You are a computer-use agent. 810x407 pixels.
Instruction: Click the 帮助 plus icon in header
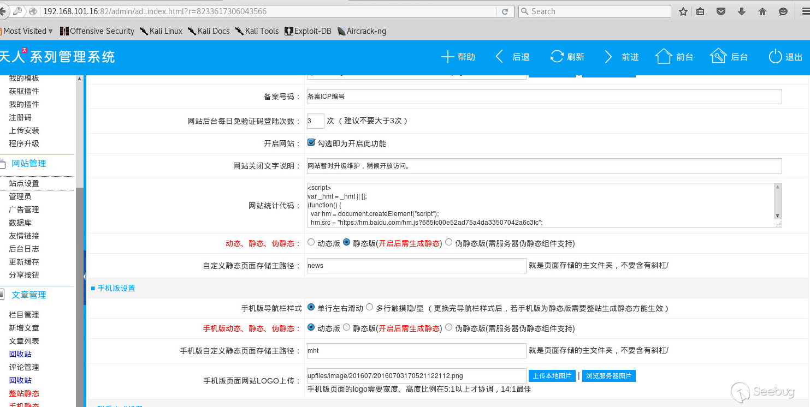point(447,57)
